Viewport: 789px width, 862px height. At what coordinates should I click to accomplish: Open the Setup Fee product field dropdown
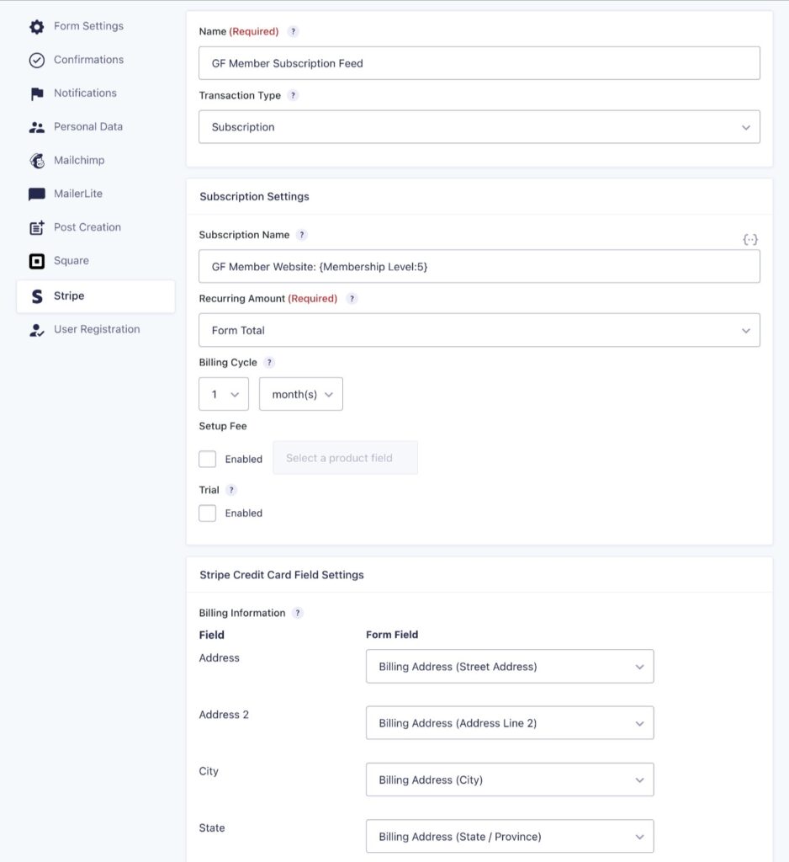(345, 458)
